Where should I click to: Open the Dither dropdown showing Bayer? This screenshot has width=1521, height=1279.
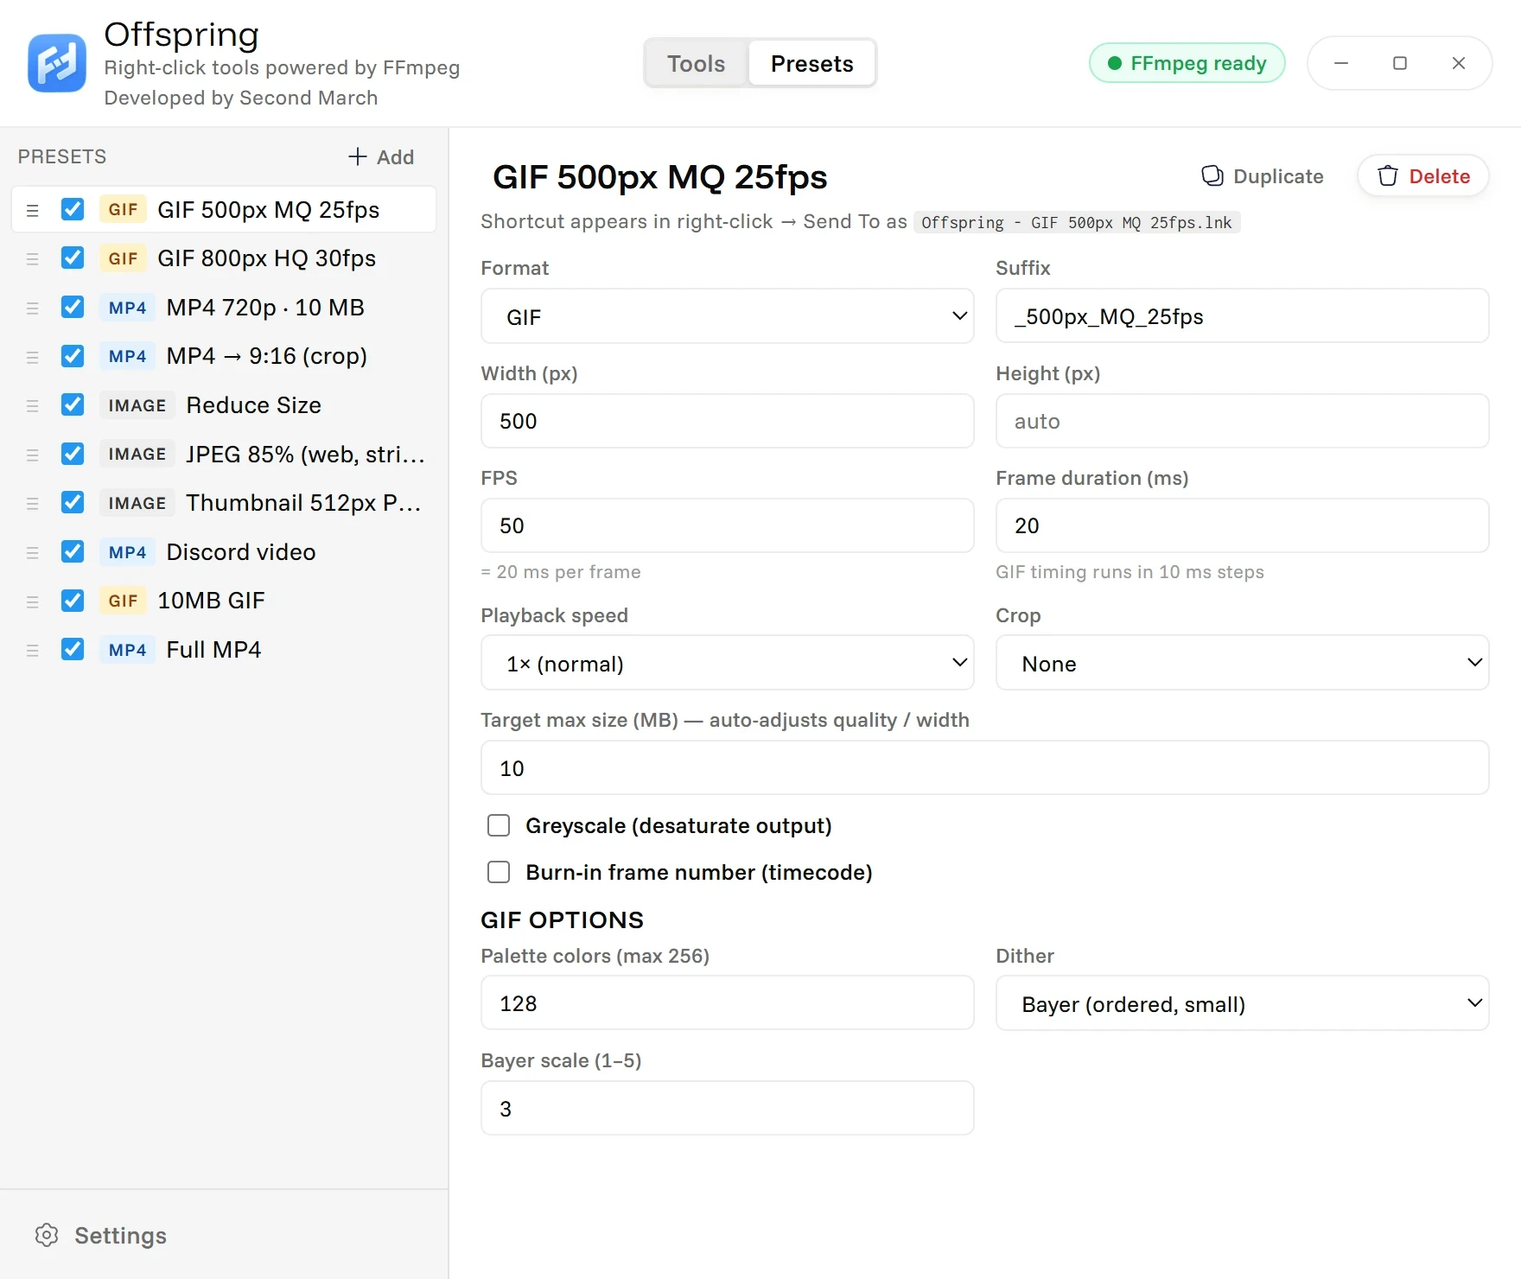pos(1242,1003)
